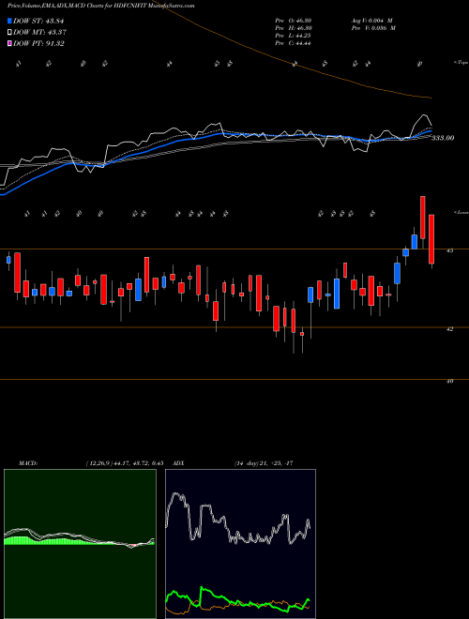This screenshot has height=619, width=469.
Task: Click the blue DOW ST legend swatch
Action: [9, 21]
